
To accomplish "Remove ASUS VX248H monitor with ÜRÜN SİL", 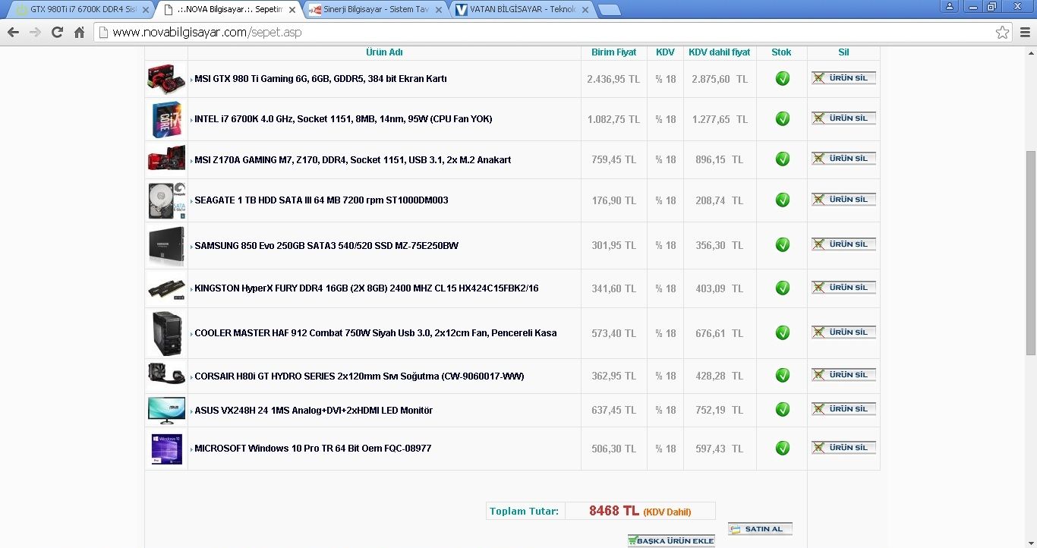I will click(843, 409).
